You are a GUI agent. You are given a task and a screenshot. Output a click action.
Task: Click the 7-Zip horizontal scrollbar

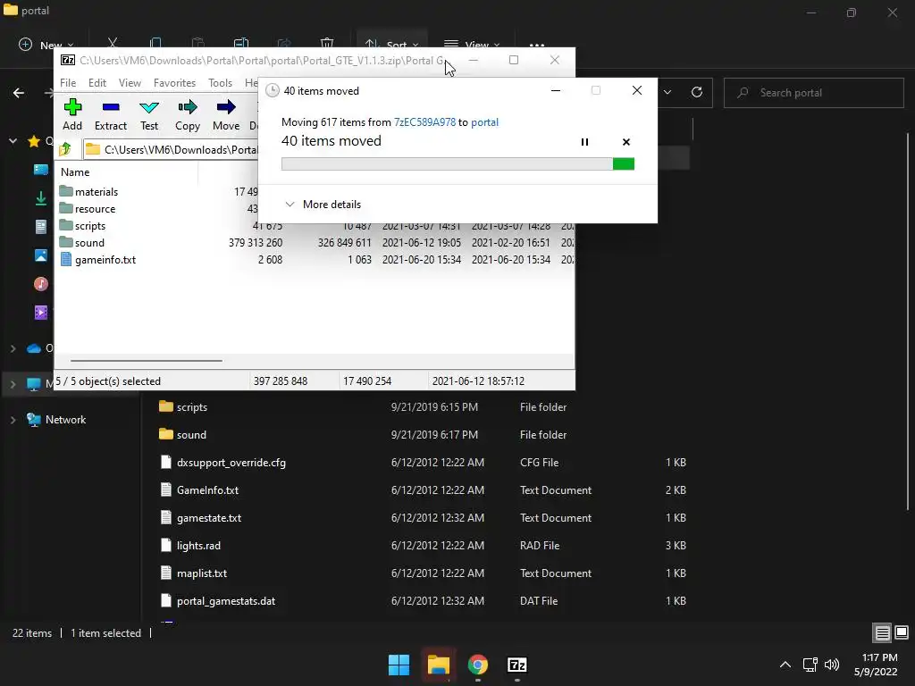click(x=146, y=361)
